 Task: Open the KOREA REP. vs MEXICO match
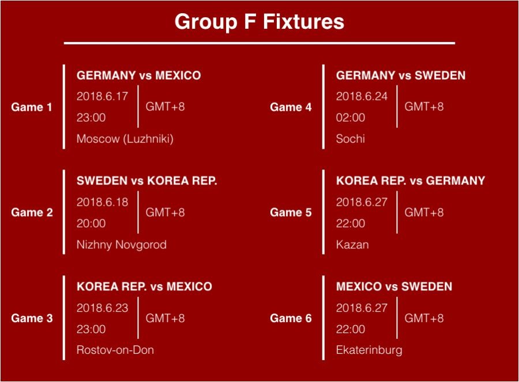coord(144,286)
